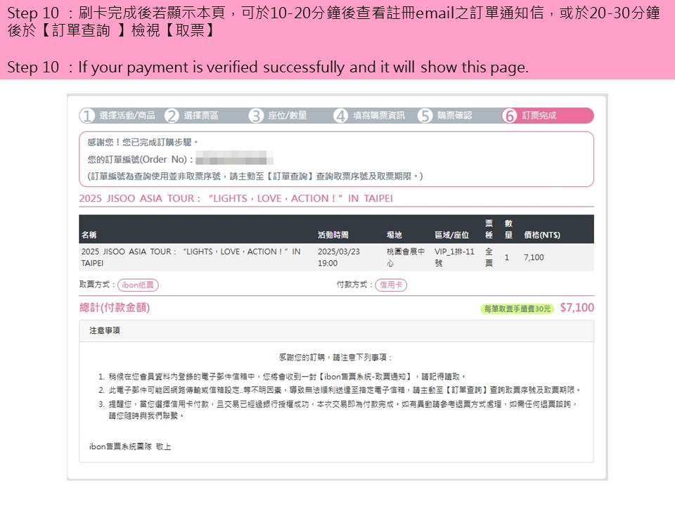675x506 pixels.
Task: Select the highlighted 訂票完成 step
Action: coord(539,116)
